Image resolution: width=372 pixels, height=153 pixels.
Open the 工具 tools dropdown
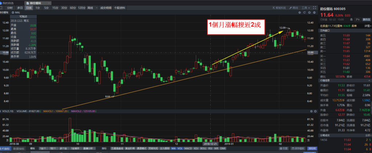click(306, 8)
